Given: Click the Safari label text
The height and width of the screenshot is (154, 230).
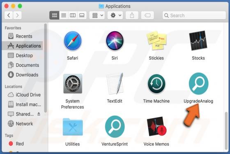Looking at the screenshot, I should click(72, 58).
